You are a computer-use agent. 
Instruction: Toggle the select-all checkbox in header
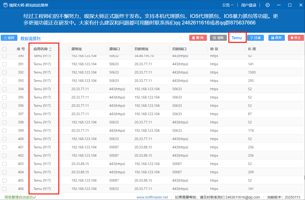[5, 49]
